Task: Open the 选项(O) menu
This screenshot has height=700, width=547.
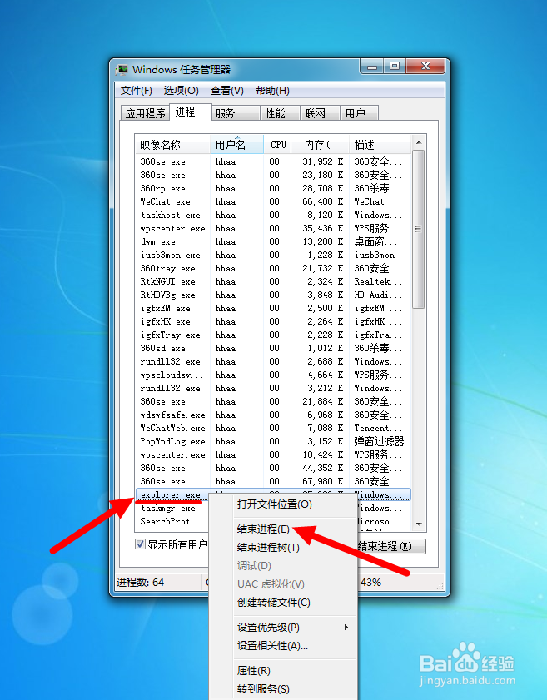Action: pos(181,91)
